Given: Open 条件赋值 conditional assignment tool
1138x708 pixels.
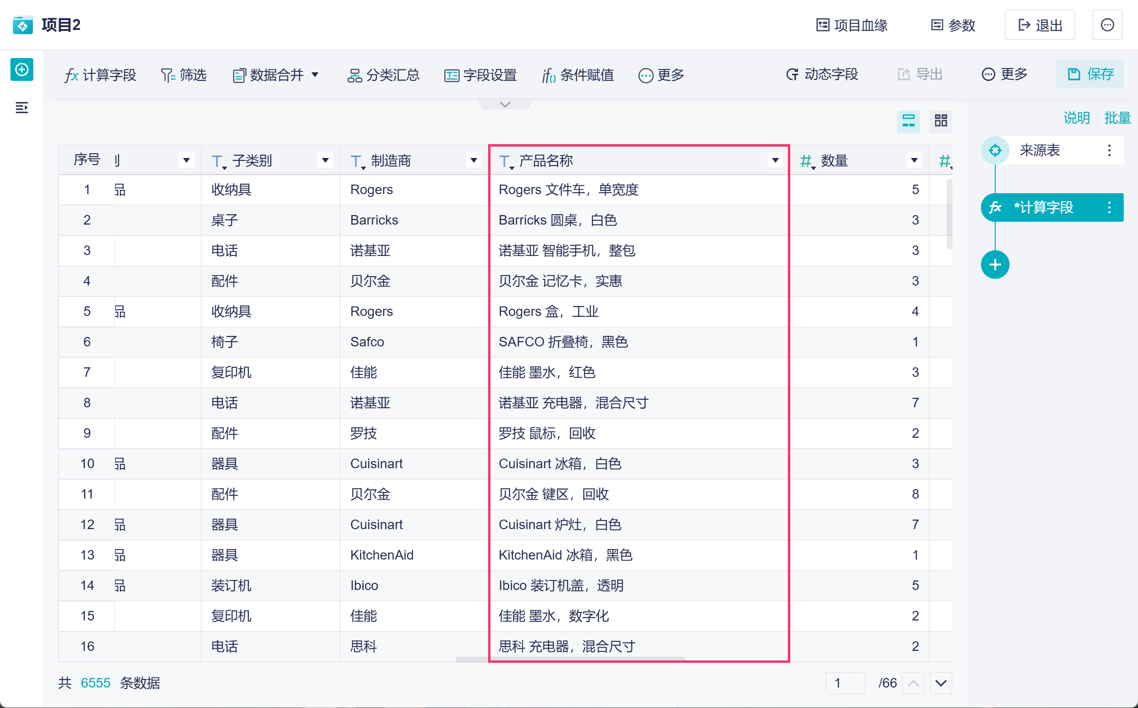Looking at the screenshot, I should (578, 75).
